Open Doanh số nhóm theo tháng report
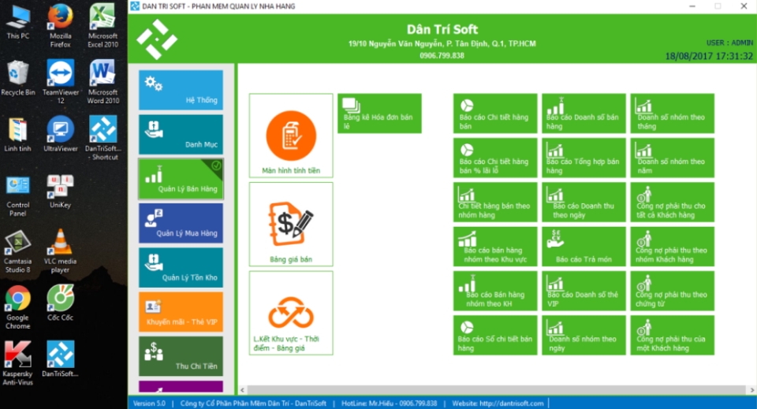 click(x=672, y=113)
